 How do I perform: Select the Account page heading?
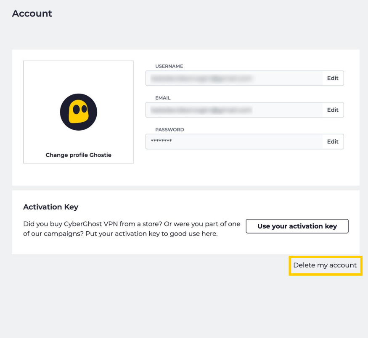click(x=32, y=13)
